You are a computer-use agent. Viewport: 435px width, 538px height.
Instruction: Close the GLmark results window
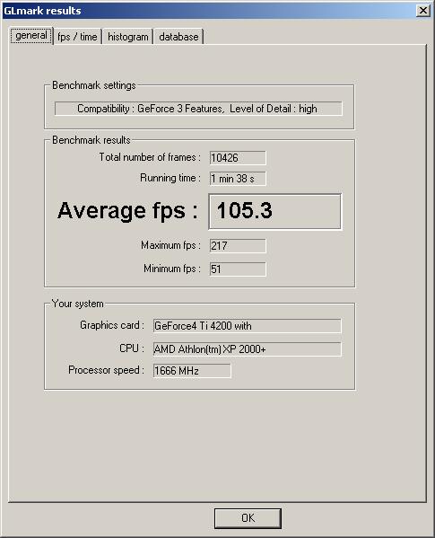coord(423,11)
